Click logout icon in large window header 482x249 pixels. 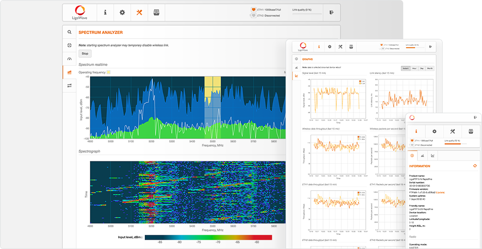pyautogui.click(x=331, y=12)
